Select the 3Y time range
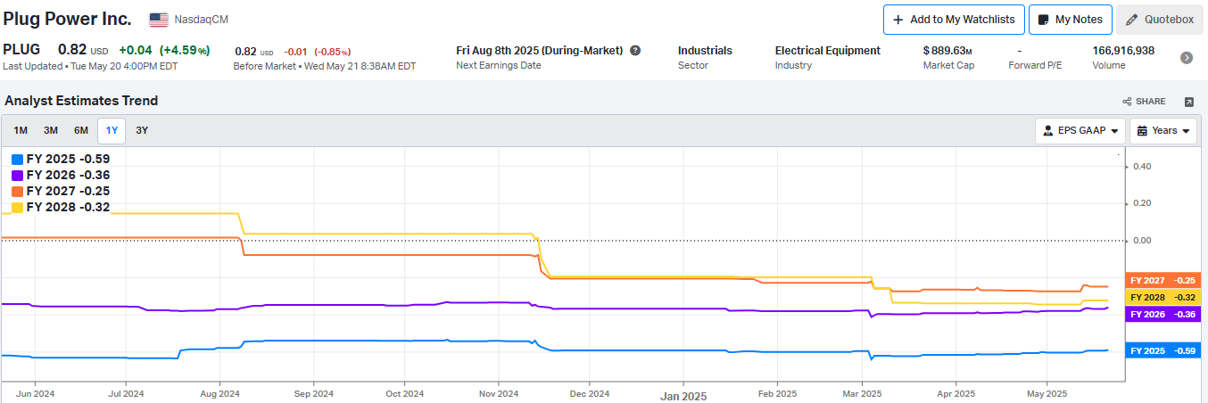 (x=142, y=131)
